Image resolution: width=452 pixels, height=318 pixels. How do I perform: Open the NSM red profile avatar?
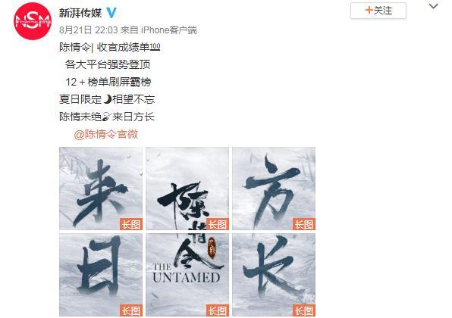pos(33,21)
